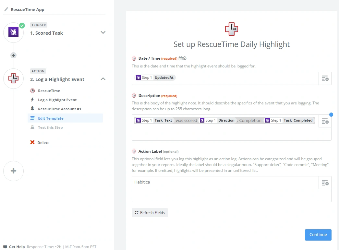Insert a field into Date / Time
Image resolution: width=339 pixels, height=250 pixels.
point(325,78)
